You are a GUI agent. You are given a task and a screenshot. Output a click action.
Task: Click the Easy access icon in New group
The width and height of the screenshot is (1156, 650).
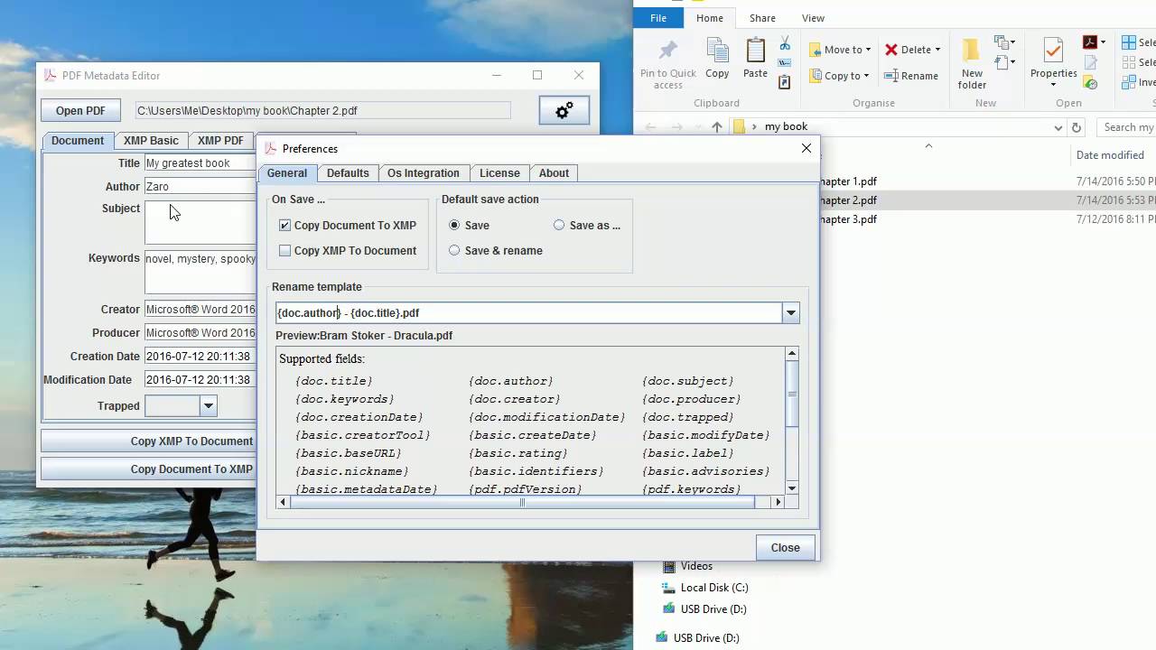point(1002,63)
